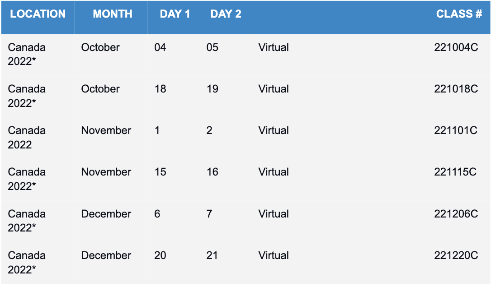491x287 pixels.
Task: Select class number 221220C
Action: coord(456,255)
